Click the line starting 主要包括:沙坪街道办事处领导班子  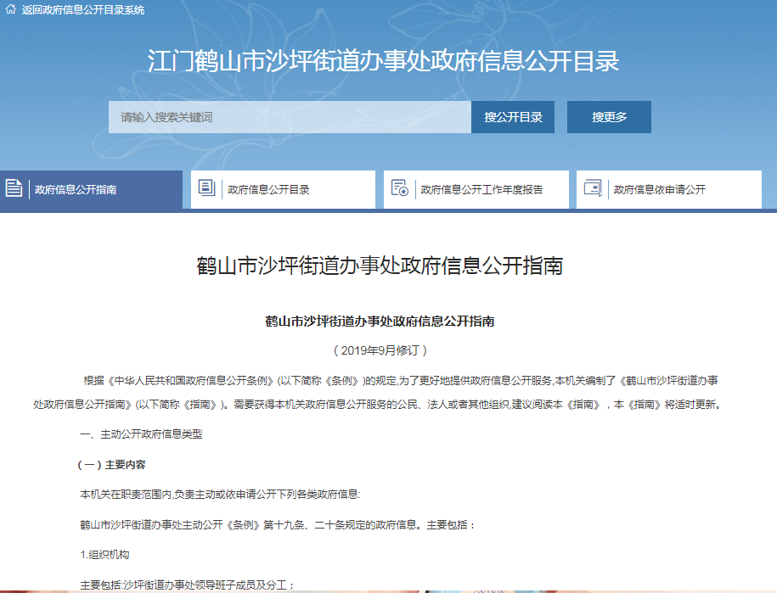click(188, 585)
